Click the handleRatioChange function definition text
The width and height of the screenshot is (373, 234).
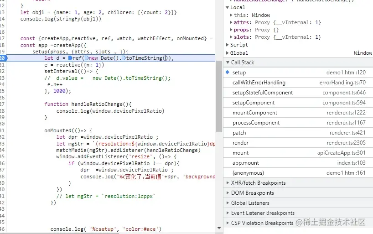pos(88,104)
